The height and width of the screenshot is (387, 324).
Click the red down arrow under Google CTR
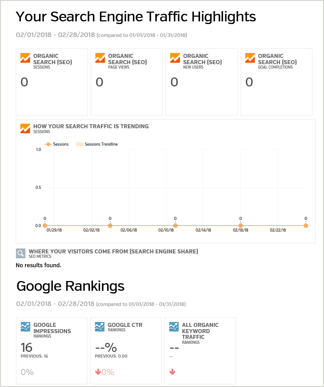click(x=98, y=372)
